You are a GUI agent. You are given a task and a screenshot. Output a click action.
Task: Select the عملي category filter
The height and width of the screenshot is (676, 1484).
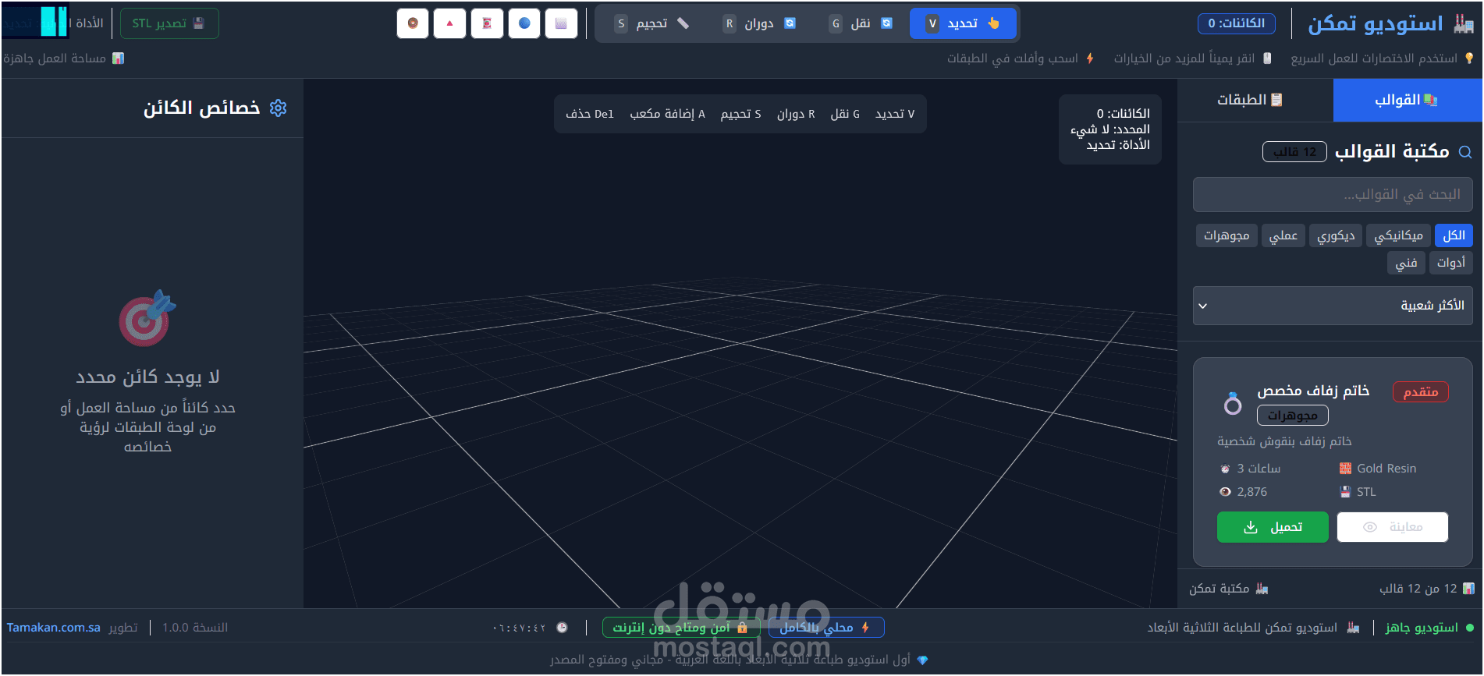click(x=1283, y=235)
